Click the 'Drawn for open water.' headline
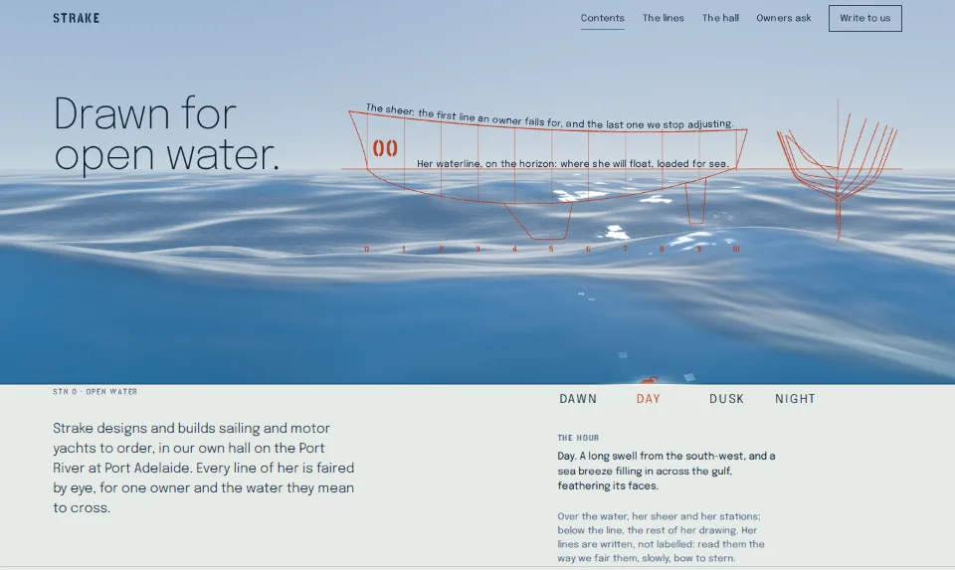The height and width of the screenshot is (570, 955). [166, 134]
